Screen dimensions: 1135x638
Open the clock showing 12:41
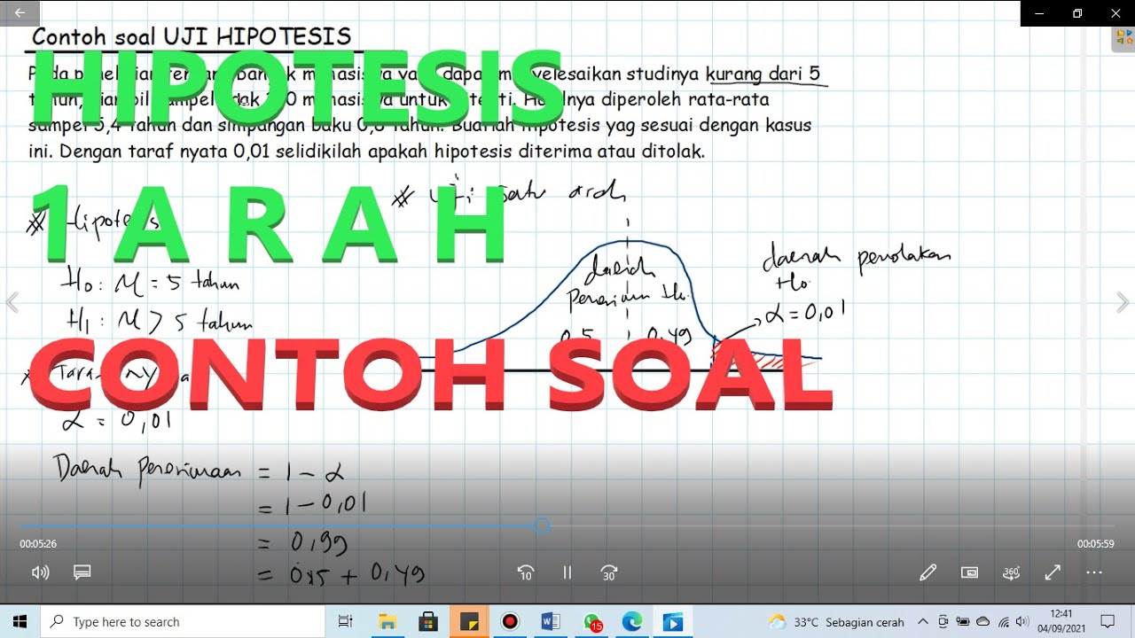tap(1060, 622)
